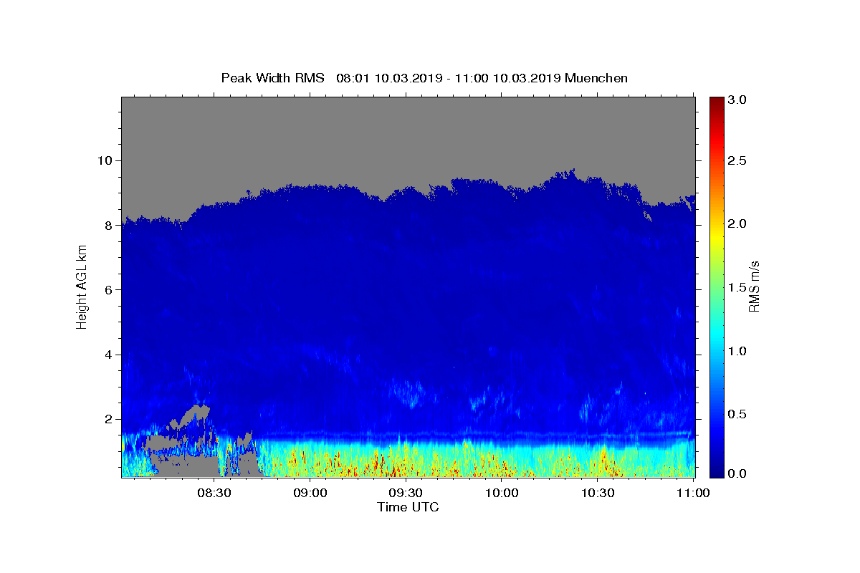Image resolution: width=860 pixels, height=573 pixels.
Task: Click the colorbar value 0.0
Action: coord(737,473)
